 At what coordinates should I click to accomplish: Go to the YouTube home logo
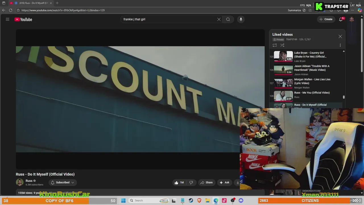click(x=23, y=19)
